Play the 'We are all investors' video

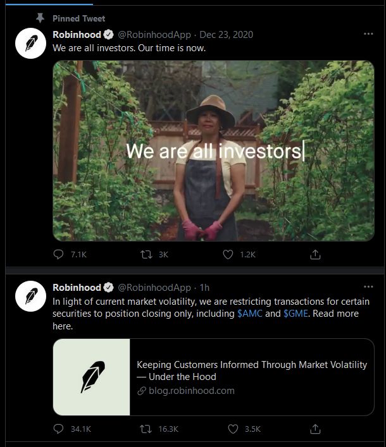[x=213, y=150]
